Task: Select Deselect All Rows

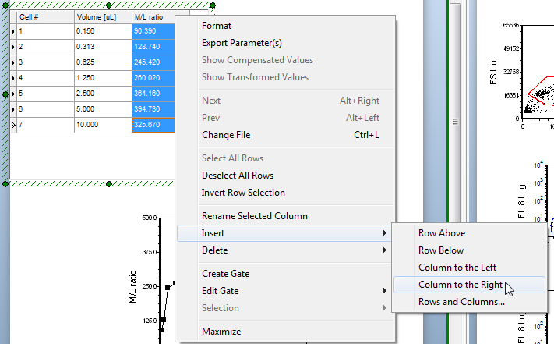Action: point(238,176)
